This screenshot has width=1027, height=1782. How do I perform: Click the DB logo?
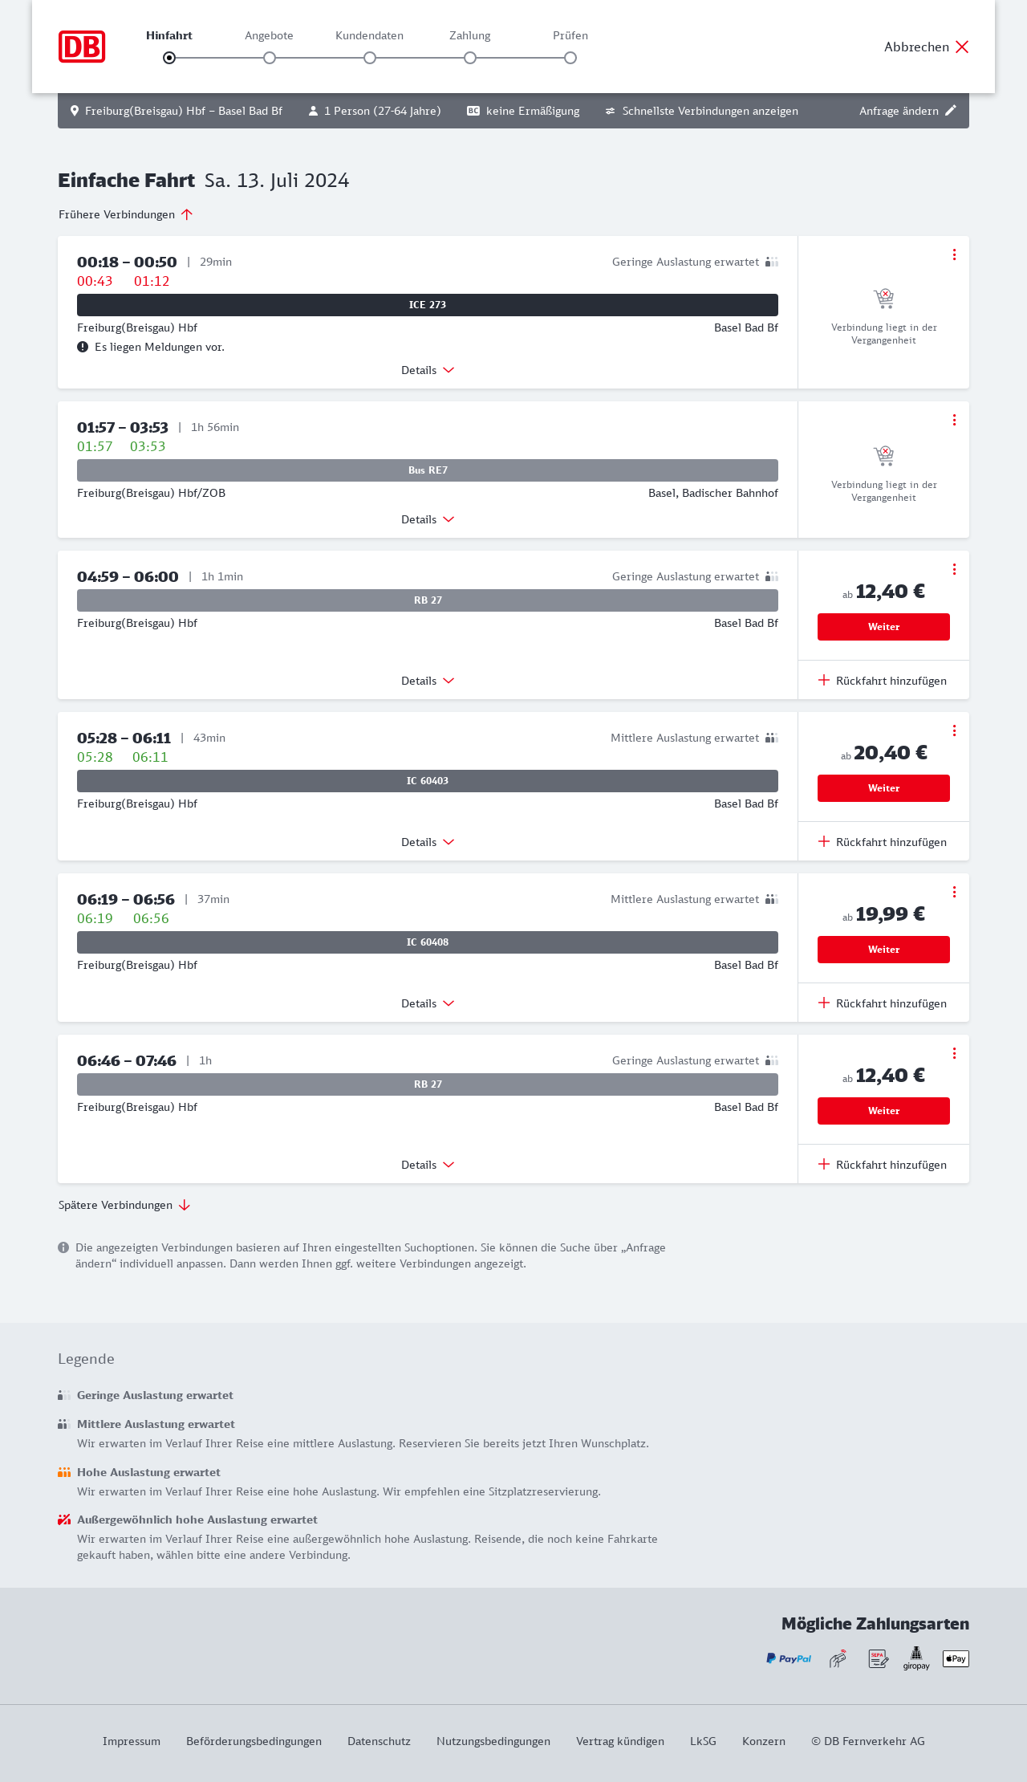click(82, 47)
